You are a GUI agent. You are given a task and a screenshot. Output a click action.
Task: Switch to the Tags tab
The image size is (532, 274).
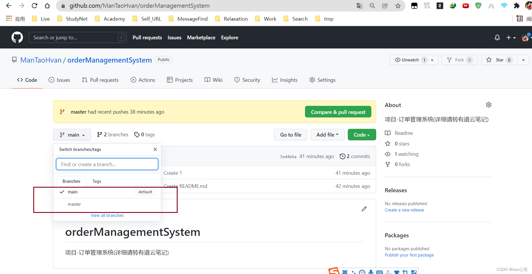(97, 181)
